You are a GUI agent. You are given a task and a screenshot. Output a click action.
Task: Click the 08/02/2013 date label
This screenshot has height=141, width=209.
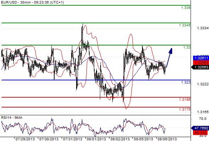point(120,139)
